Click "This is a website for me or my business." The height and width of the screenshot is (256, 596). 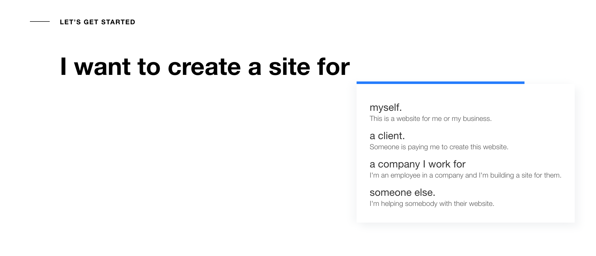pyautogui.click(x=431, y=118)
